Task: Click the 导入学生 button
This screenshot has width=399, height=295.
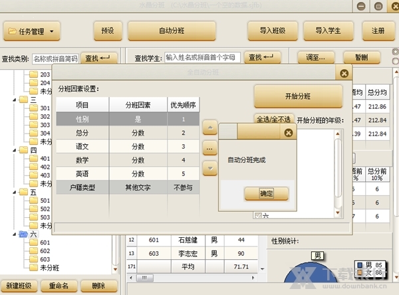Action: click(x=329, y=31)
